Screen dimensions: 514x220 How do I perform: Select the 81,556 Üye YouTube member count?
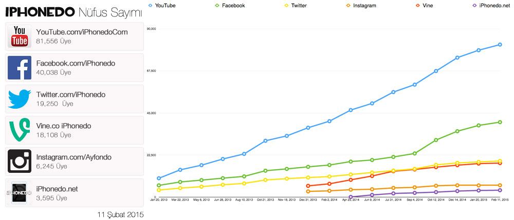pos(54,41)
